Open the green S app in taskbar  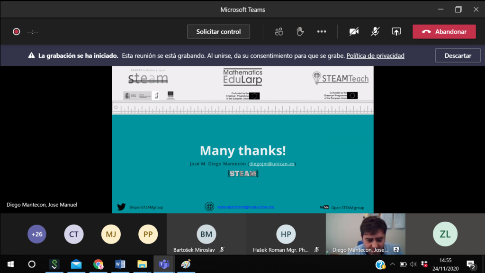coord(54,264)
